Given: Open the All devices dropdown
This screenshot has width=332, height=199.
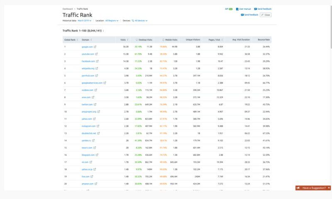Looking at the screenshot, I should (139, 21).
